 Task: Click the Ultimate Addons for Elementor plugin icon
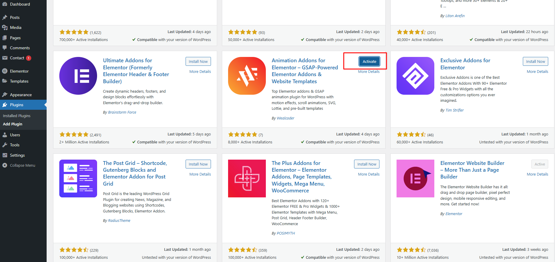coord(78,76)
